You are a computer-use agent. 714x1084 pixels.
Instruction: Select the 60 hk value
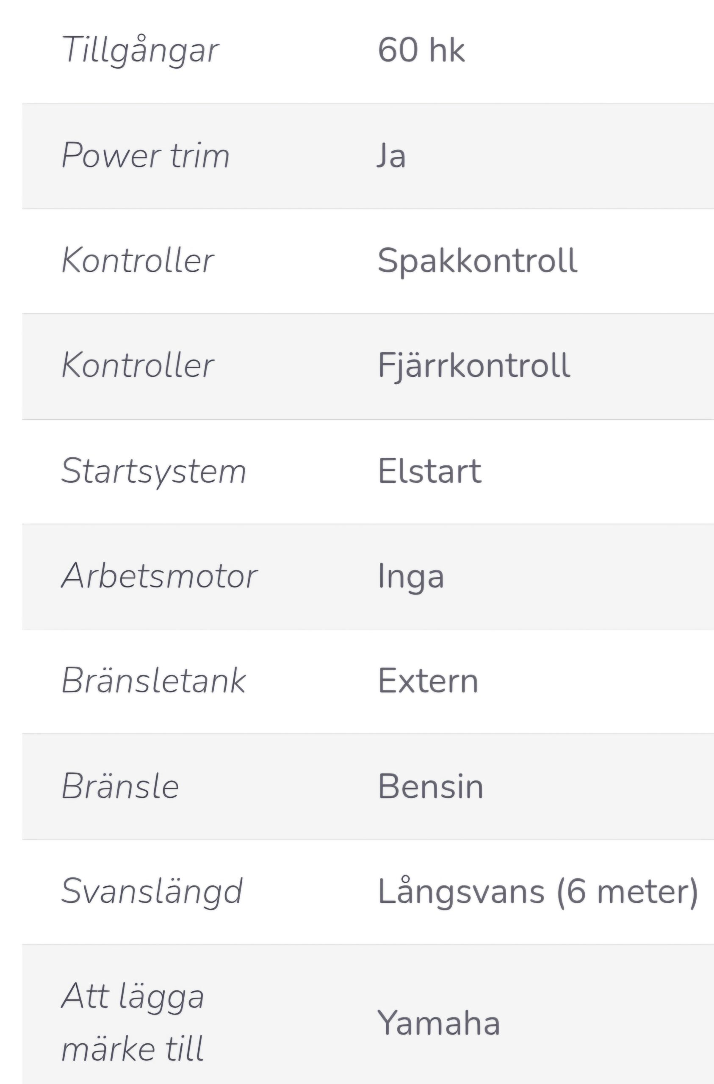point(421,50)
